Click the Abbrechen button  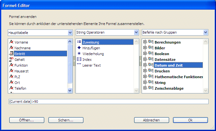click(151, 120)
